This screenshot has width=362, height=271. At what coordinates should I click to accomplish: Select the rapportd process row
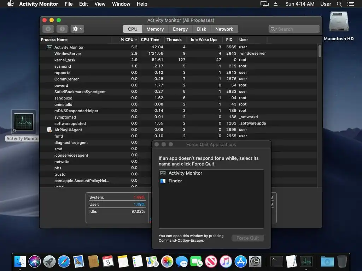point(179,73)
